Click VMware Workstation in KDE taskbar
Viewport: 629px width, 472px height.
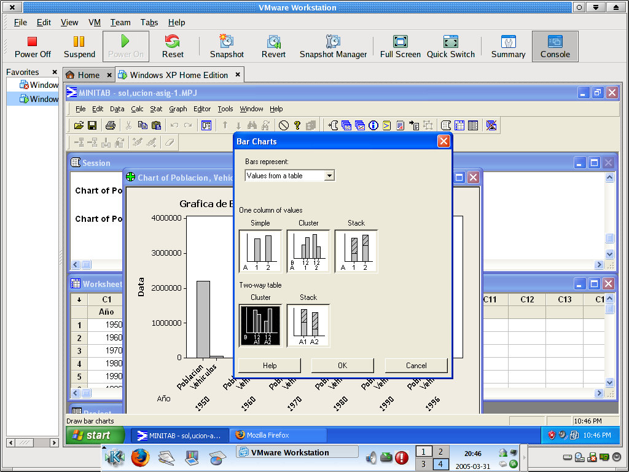296,452
